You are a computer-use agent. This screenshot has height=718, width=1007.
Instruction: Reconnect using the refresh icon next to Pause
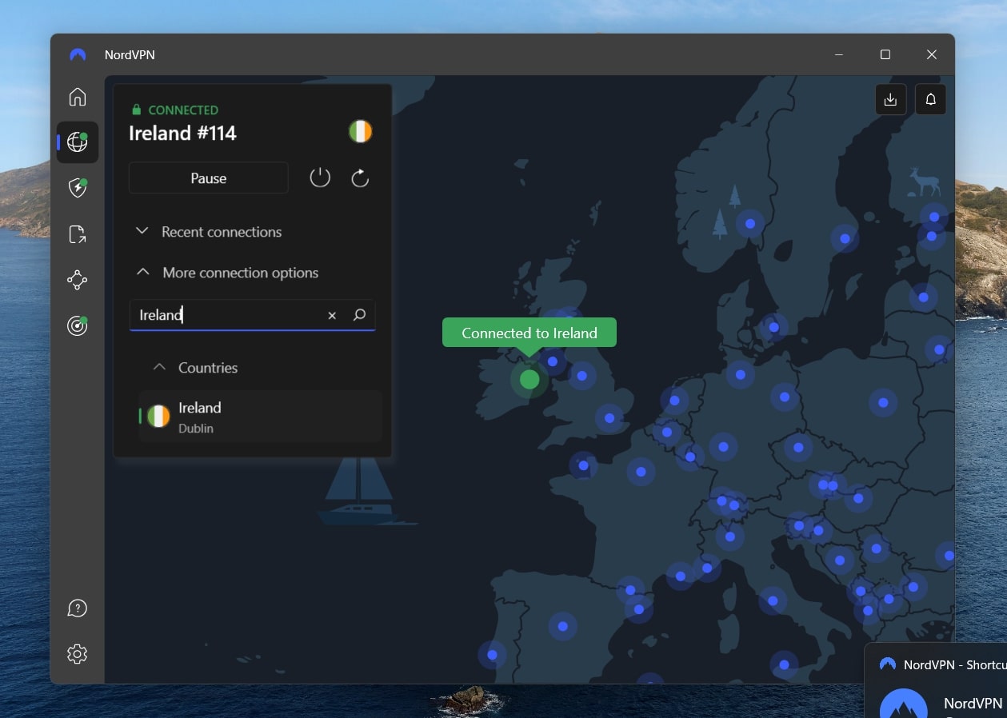(x=359, y=178)
